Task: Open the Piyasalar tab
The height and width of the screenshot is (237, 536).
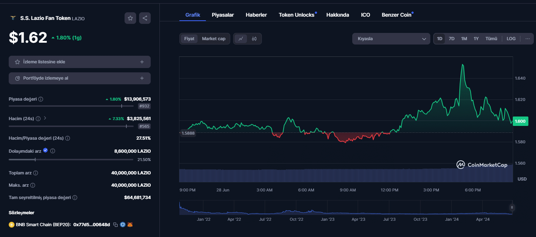Action: point(223,15)
